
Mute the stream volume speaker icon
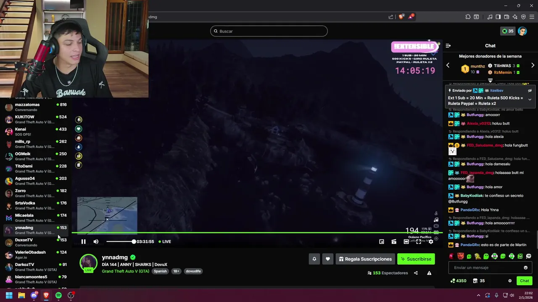[x=96, y=242]
